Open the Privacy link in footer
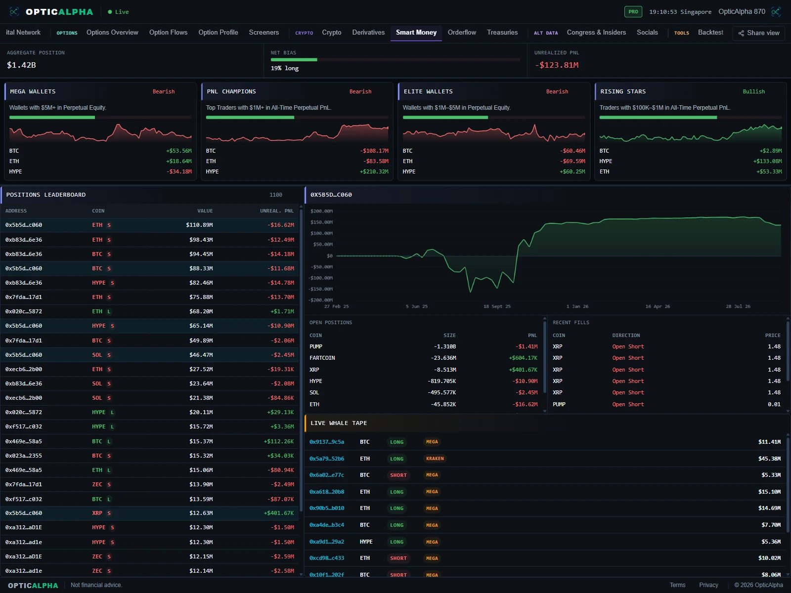This screenshot has height=593, width=791. [708, 585]
